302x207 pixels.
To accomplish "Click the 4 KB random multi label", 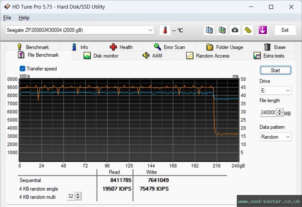I will pos(37,197).
